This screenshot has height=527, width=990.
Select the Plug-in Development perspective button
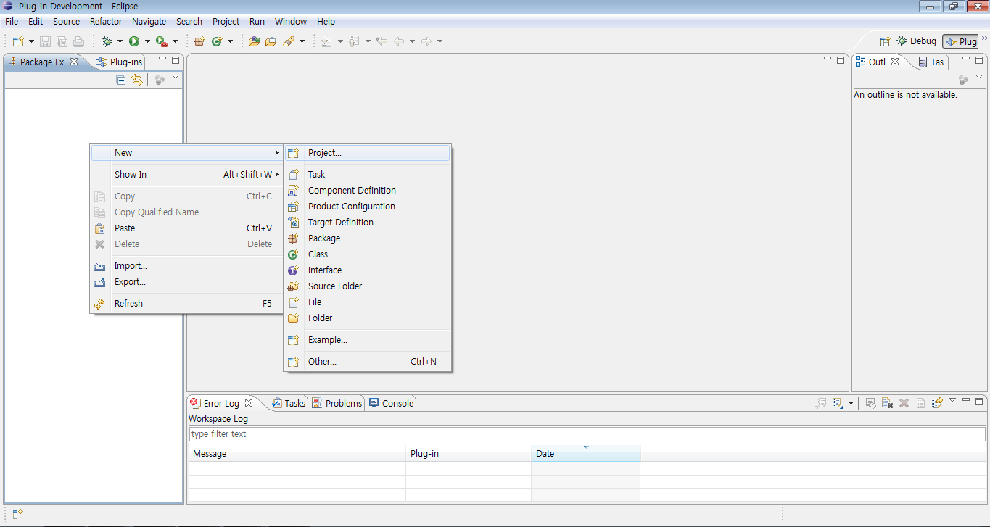coord(961,41)
